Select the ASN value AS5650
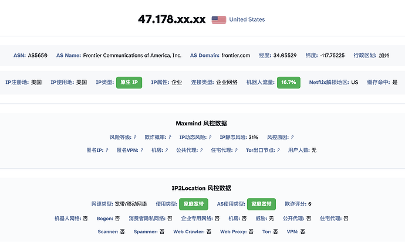The height and width of the screenshot is (242, 405). 38,56
